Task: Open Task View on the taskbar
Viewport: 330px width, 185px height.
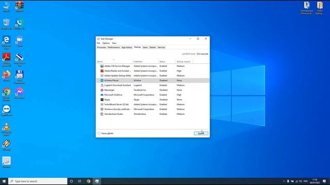Action: 79,181
